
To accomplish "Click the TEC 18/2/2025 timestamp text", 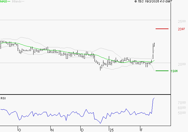I will tap(153, 1).
